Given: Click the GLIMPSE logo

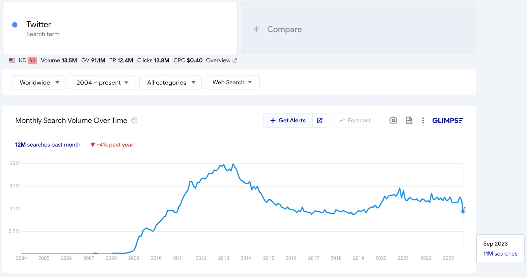Looking at the screenshot, I should click(x=448, y=121).
